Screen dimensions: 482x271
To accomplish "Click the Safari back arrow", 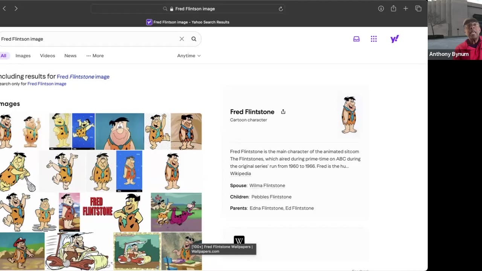I will (4, 9).
